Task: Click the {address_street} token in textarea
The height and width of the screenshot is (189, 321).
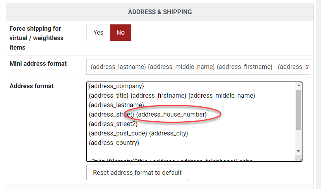Action: (x=111, y=114)
